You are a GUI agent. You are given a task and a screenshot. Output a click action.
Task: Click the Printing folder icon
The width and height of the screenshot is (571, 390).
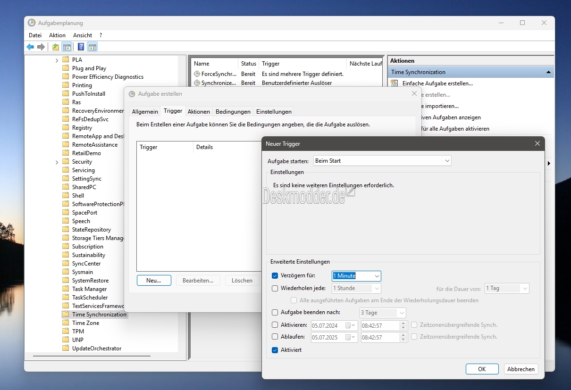coord(66,85)
